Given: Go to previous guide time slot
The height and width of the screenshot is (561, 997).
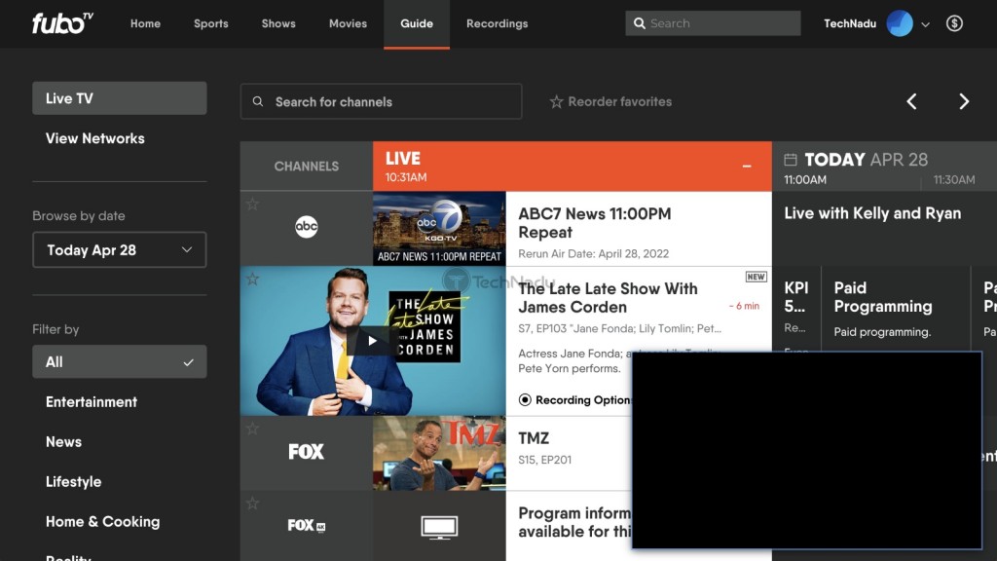Looking at the screenshot, I should [x=911, y=101].
